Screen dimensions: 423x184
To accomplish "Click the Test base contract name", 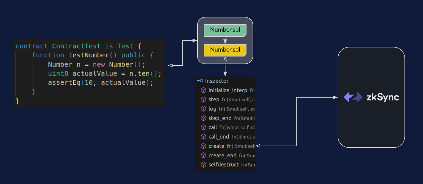I will [x=125, y=46].
